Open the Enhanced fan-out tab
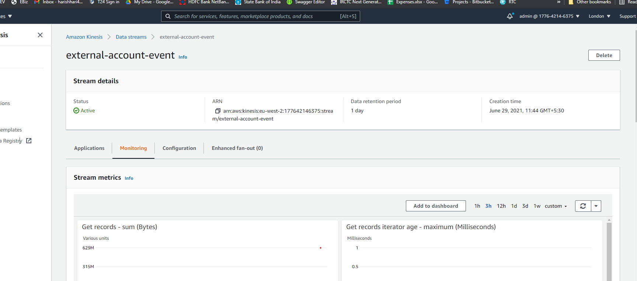 point(237,148)
